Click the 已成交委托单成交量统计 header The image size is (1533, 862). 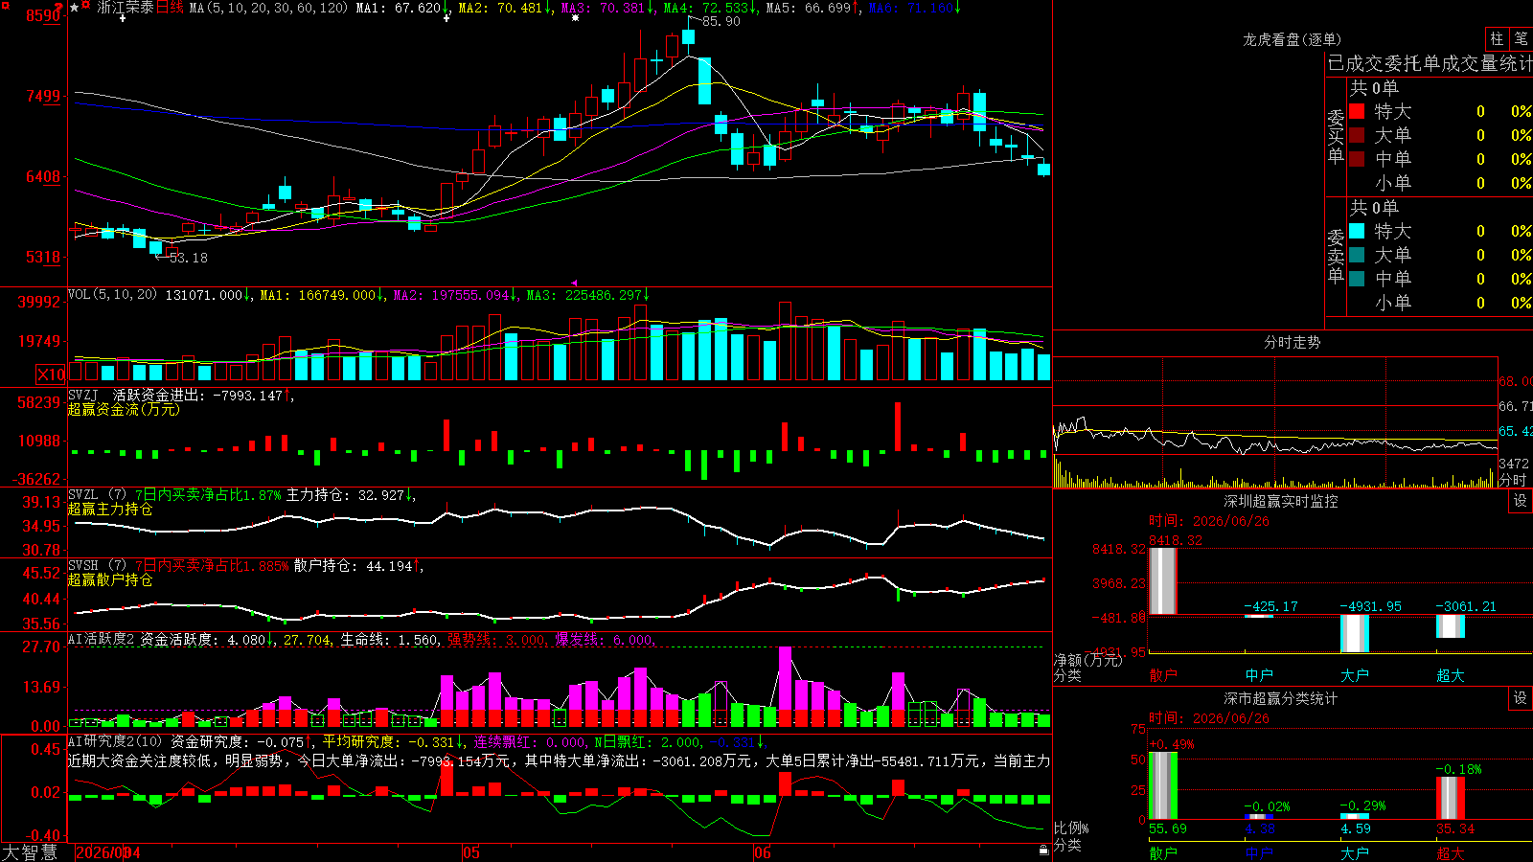pyautogui.click(x=1430, y=63)
